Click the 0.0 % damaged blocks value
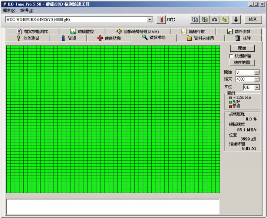The width and height of the screenshot is (267, 218). [x=251, y=119]
